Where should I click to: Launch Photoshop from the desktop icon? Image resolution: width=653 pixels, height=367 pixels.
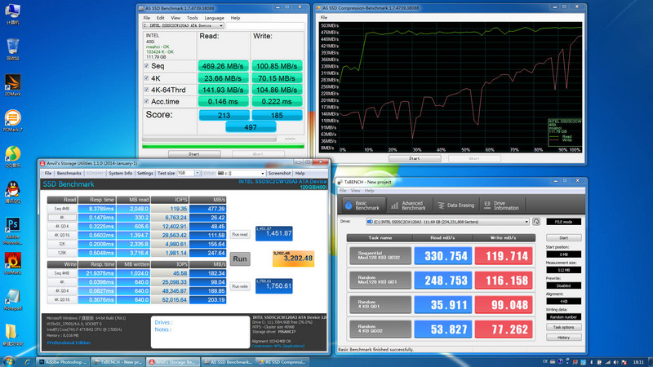[13, 225]
